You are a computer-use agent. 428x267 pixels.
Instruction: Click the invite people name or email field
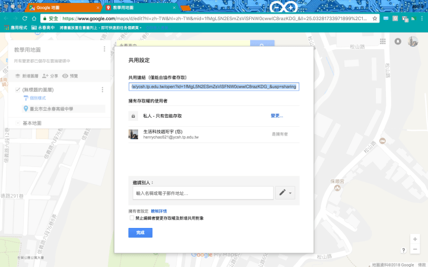click(203, 193)
